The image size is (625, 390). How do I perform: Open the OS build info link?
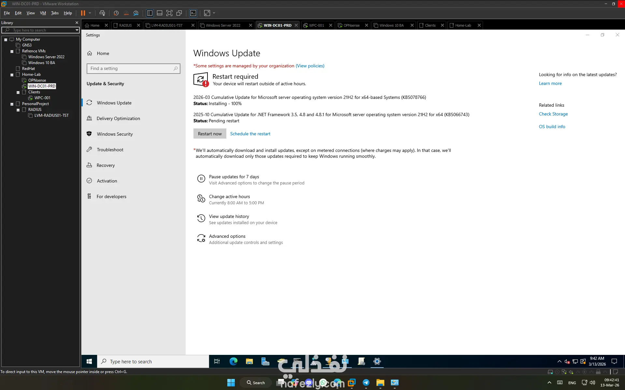point(552,127)
